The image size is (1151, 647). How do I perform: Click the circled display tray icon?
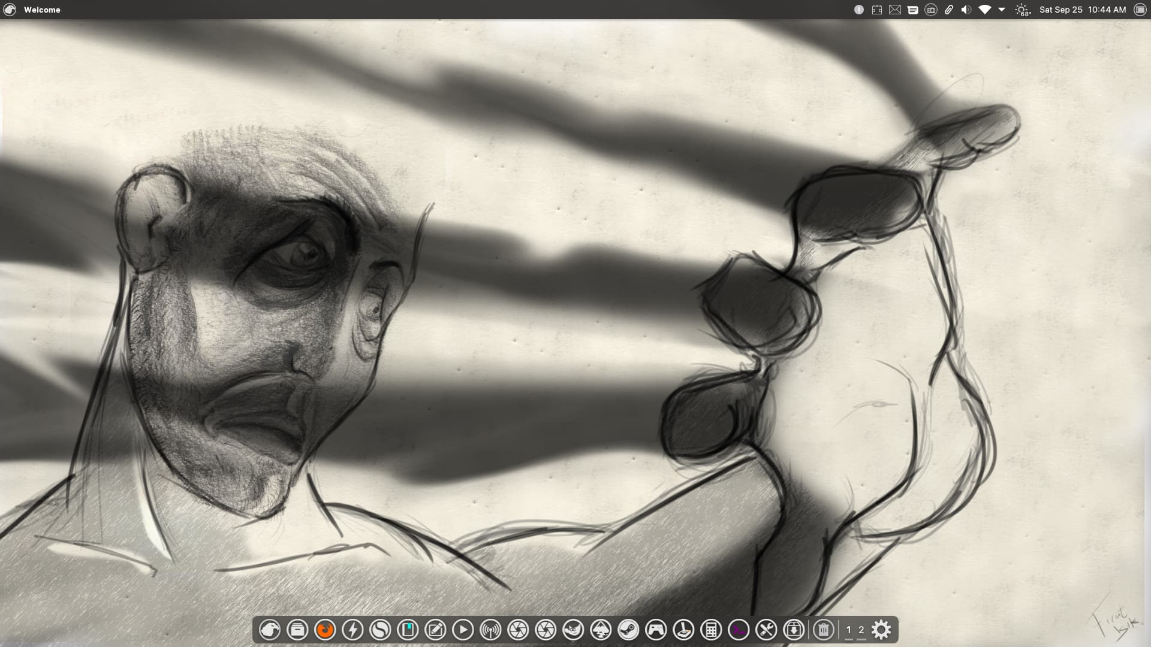(x=931, y=10)
